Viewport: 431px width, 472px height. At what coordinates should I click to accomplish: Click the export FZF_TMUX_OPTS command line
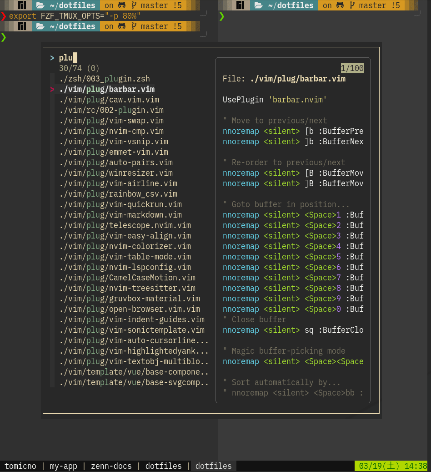tap(75, 15)
